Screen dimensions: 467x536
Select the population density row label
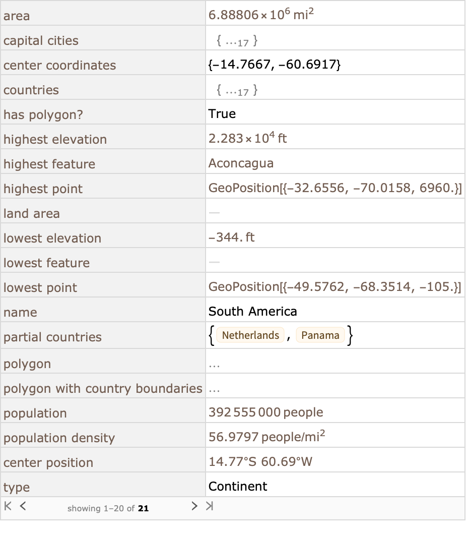59,438
